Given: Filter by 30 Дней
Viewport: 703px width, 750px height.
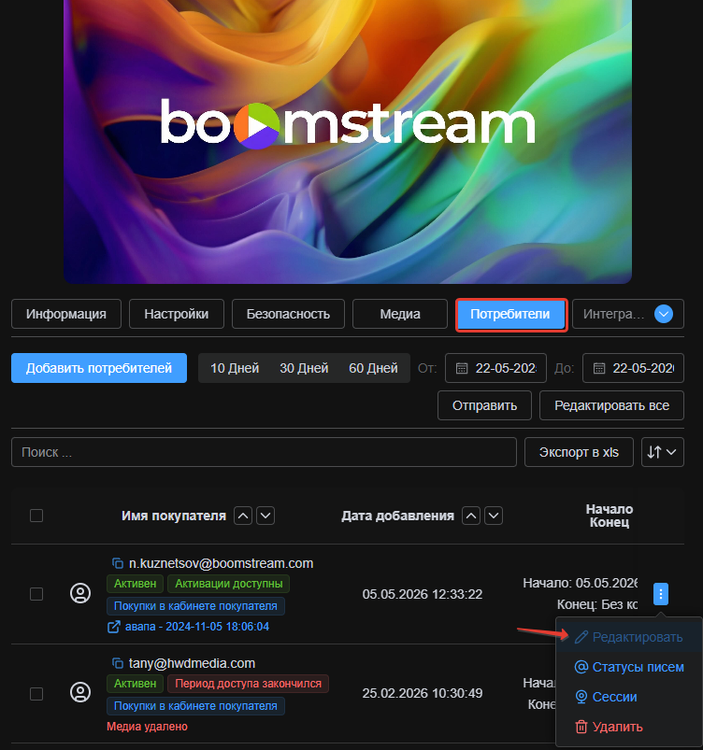Looking at the screenshot, I should click(304, 368).
